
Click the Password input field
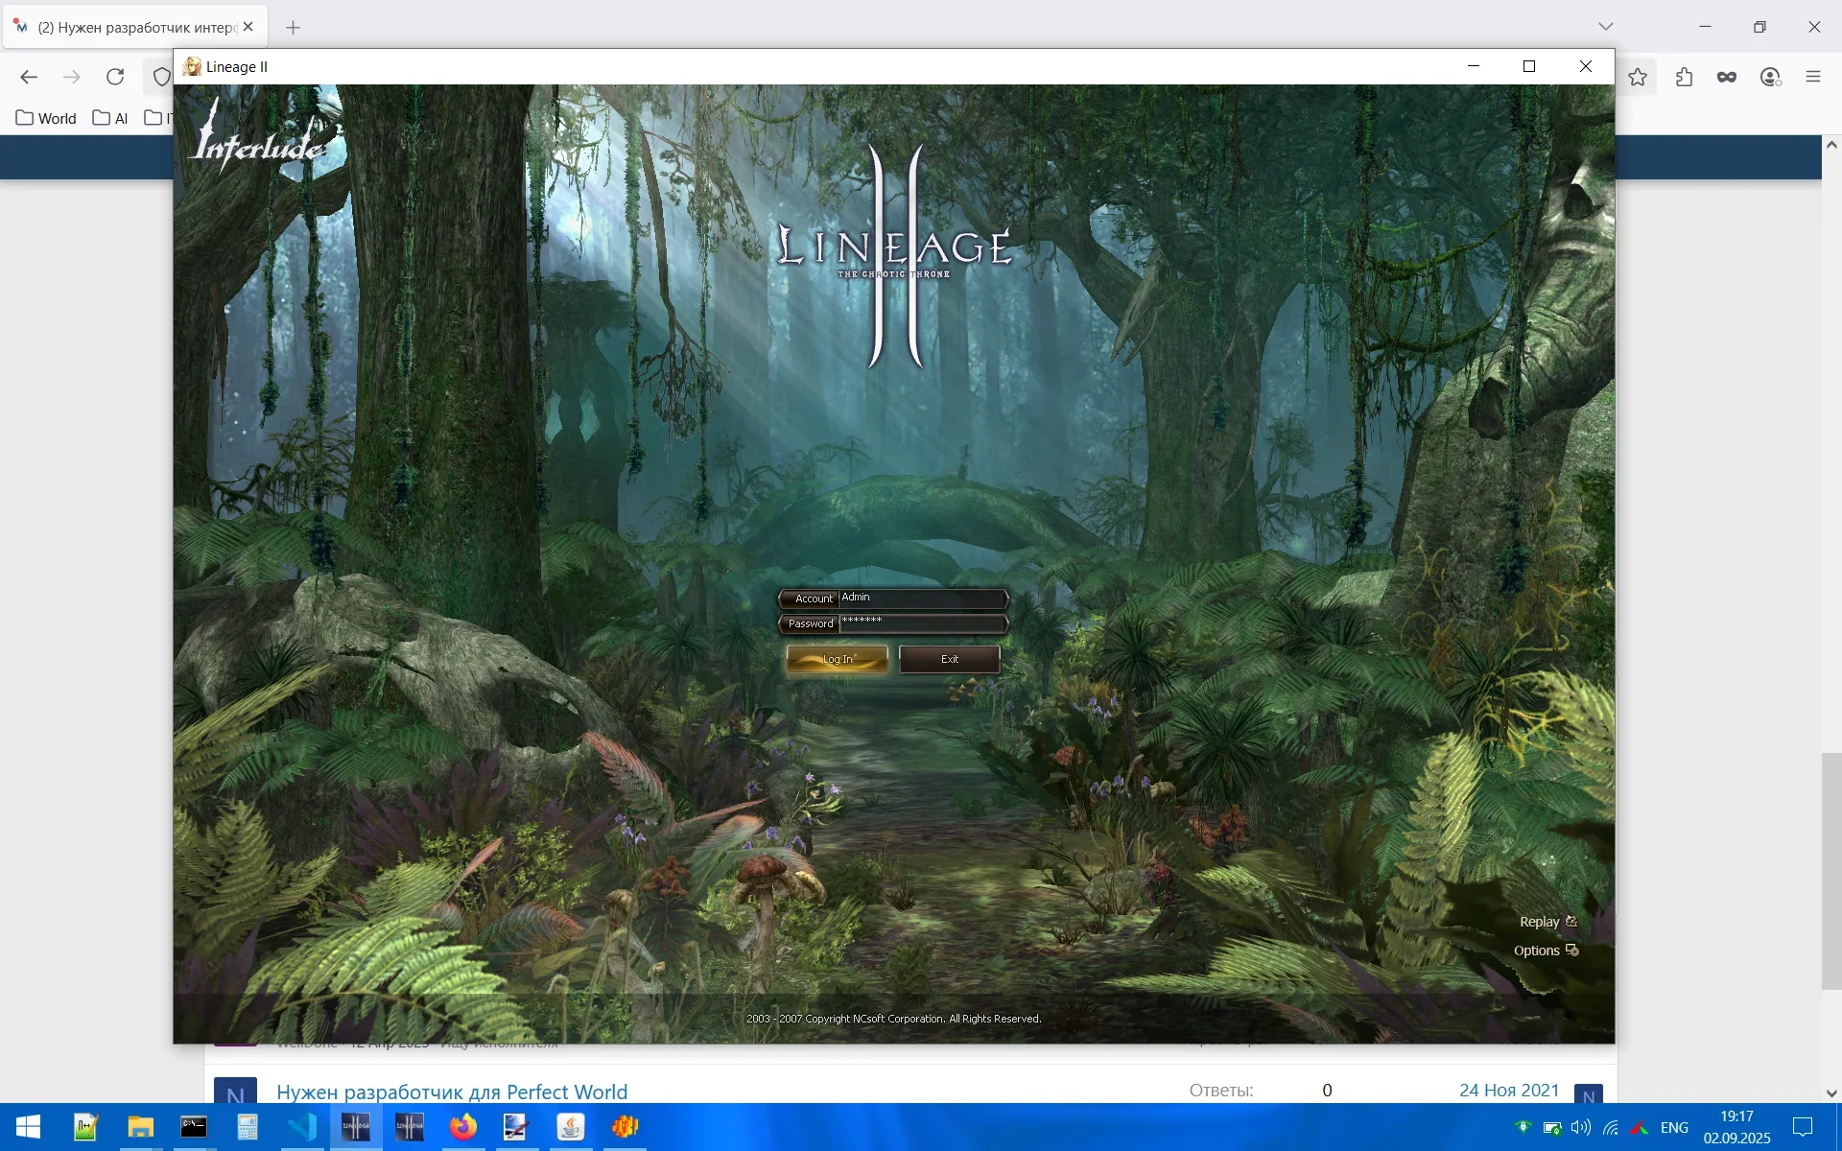(x=923, y=622)
